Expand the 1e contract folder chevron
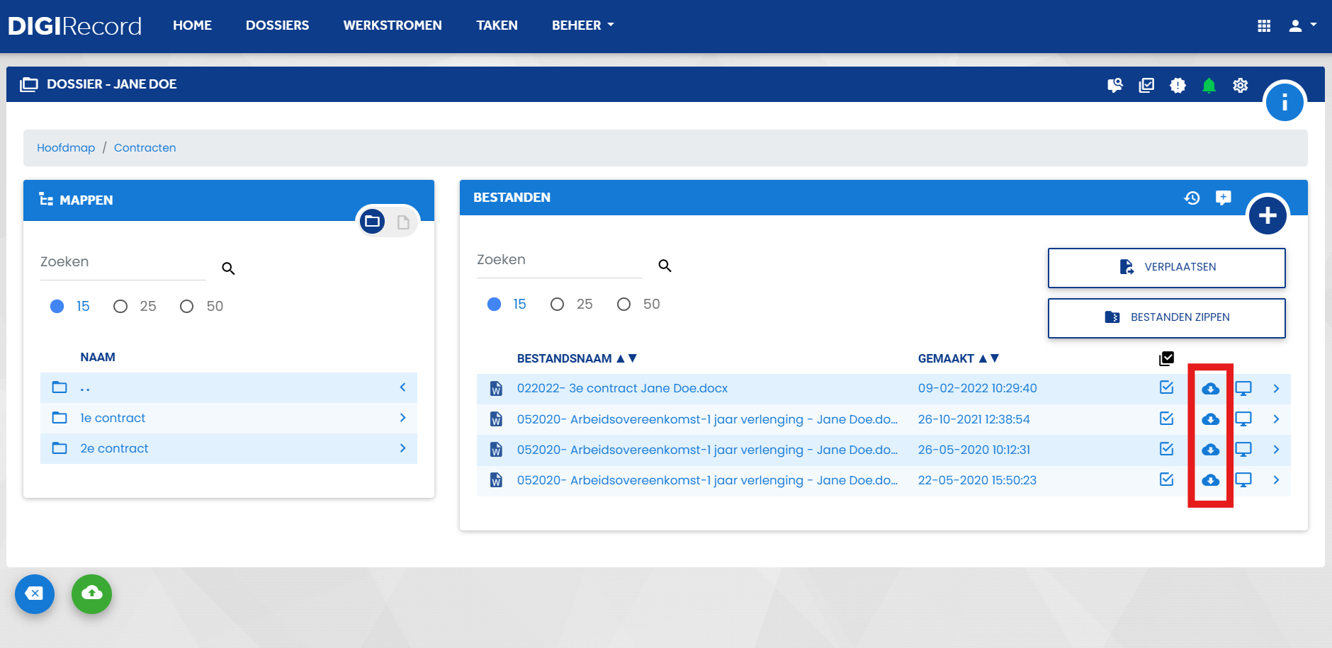 tap(402, 418)
